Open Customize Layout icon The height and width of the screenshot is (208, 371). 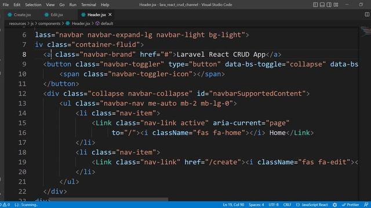(336, 5)
